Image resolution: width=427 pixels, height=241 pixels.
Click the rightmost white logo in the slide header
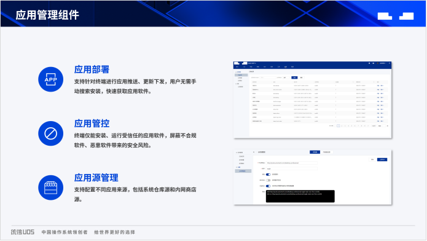pos(406,16)
